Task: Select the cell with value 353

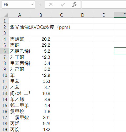Action: (x=41, y=81)
